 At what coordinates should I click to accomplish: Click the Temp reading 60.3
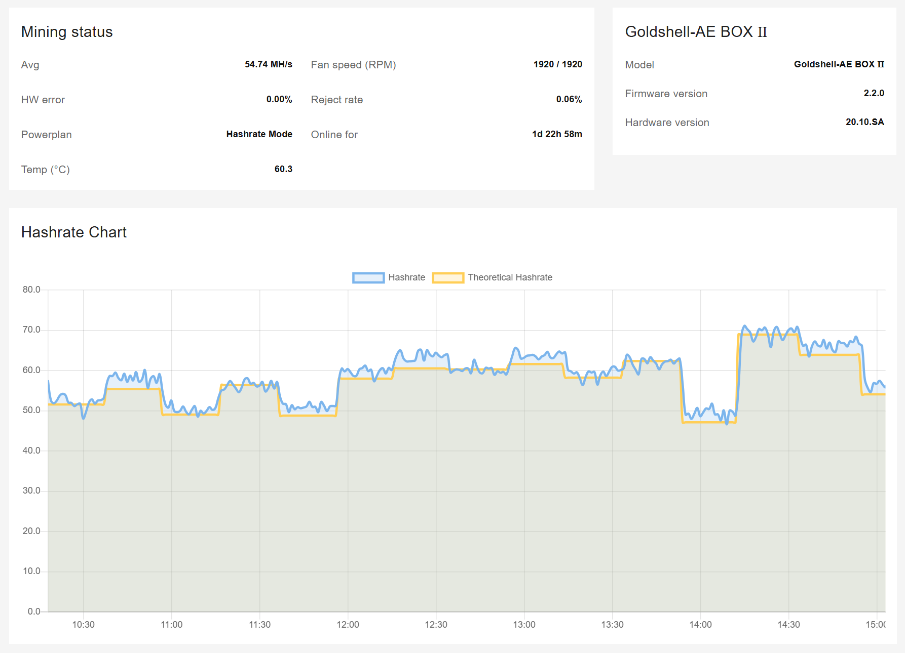pyautogui.click(x=283, y=169)
